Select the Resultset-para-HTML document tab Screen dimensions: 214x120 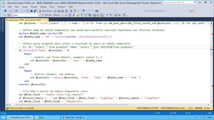click(x=24, y=20)
